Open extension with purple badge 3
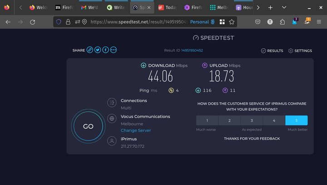This screenshot has height=185, width=327. click(295, 21)
